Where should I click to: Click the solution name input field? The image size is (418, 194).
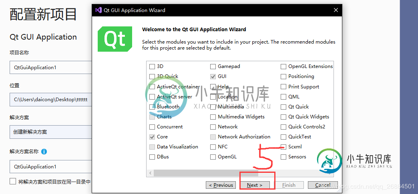pyautogui.click(x=51, y=166)
